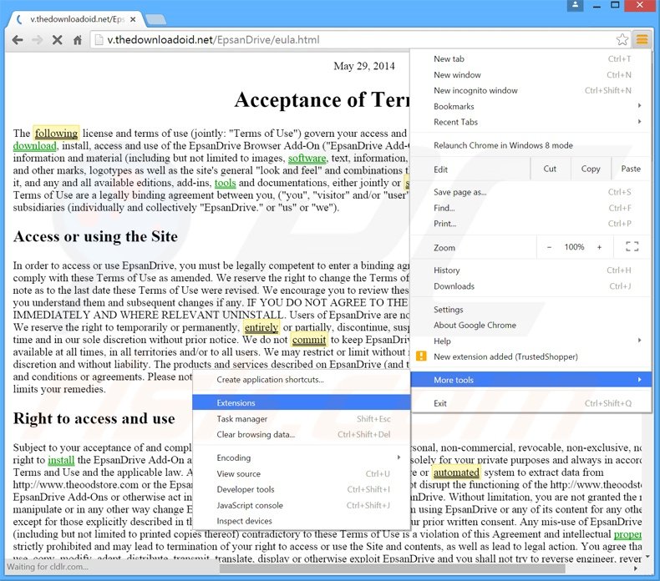This screenshot has height=581, width=660.
Task: Click the user profile icon in the title bar
Action: point(575,5)
